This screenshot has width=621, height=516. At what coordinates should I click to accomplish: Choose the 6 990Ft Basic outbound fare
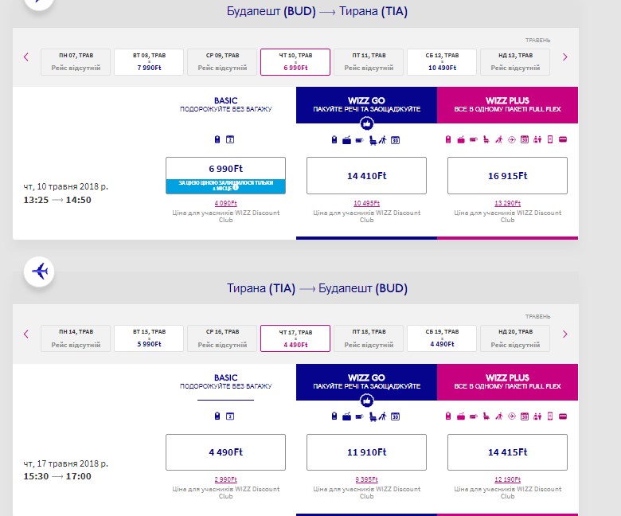coord(225,169)
